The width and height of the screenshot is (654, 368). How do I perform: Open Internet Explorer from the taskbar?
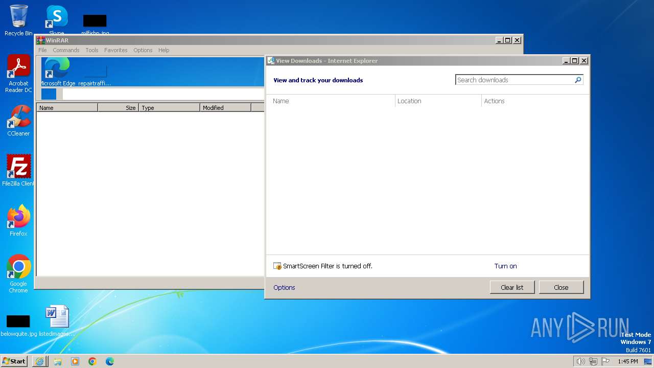pos(40,361)
